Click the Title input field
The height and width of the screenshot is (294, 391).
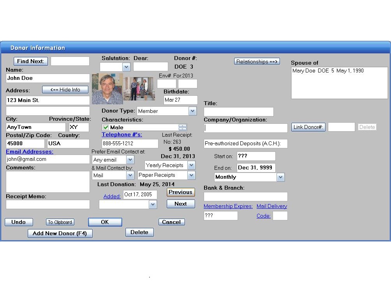coord(239,111)
